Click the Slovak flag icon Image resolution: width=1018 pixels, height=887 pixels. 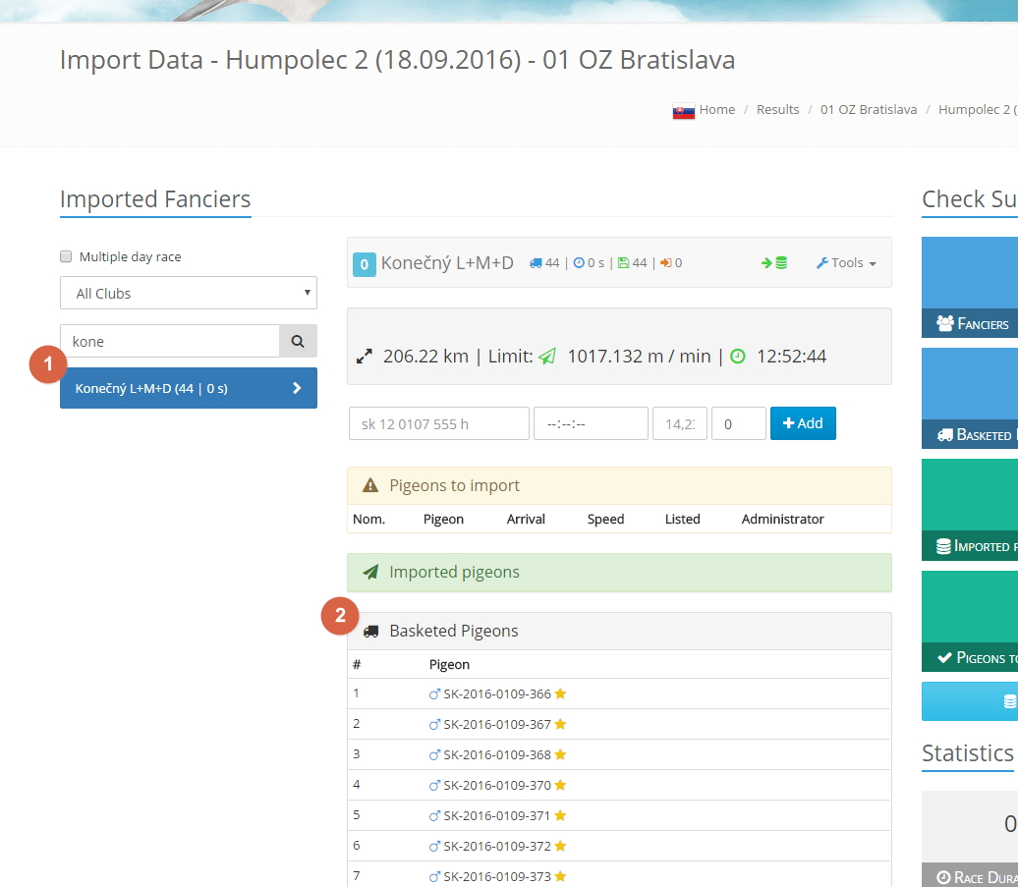pyautogui.click(x=683, y=110)
